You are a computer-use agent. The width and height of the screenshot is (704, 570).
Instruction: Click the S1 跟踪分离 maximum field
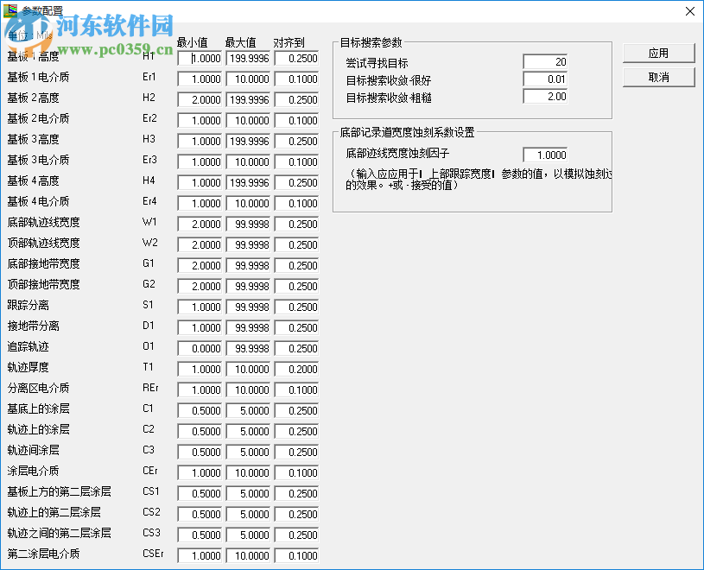[250, 307]
